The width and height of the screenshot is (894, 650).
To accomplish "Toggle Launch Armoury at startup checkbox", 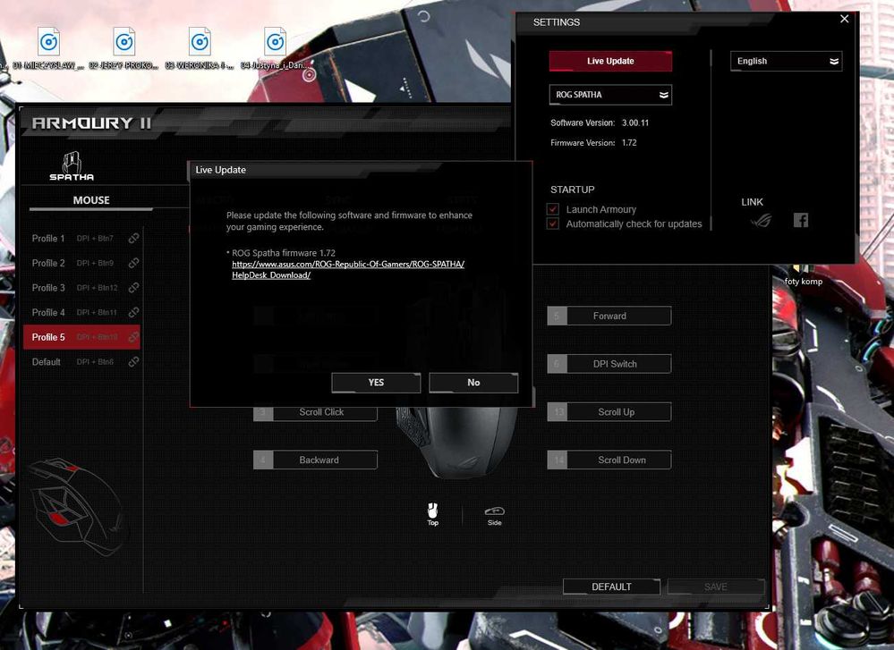I will (x=552, y=209).
